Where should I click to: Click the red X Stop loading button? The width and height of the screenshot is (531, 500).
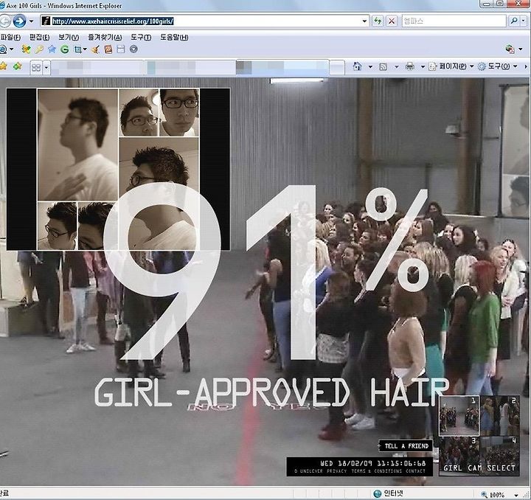(x=392, y=21)
